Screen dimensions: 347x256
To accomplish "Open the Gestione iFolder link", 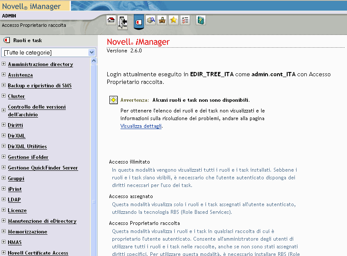I will point(28,157).
